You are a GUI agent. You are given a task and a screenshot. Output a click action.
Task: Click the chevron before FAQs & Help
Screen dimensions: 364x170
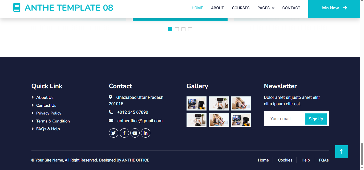click(33, 129)
